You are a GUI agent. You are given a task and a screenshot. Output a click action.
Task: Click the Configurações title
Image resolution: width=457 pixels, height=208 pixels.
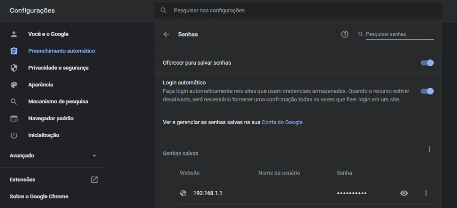[x=32, y=11]
